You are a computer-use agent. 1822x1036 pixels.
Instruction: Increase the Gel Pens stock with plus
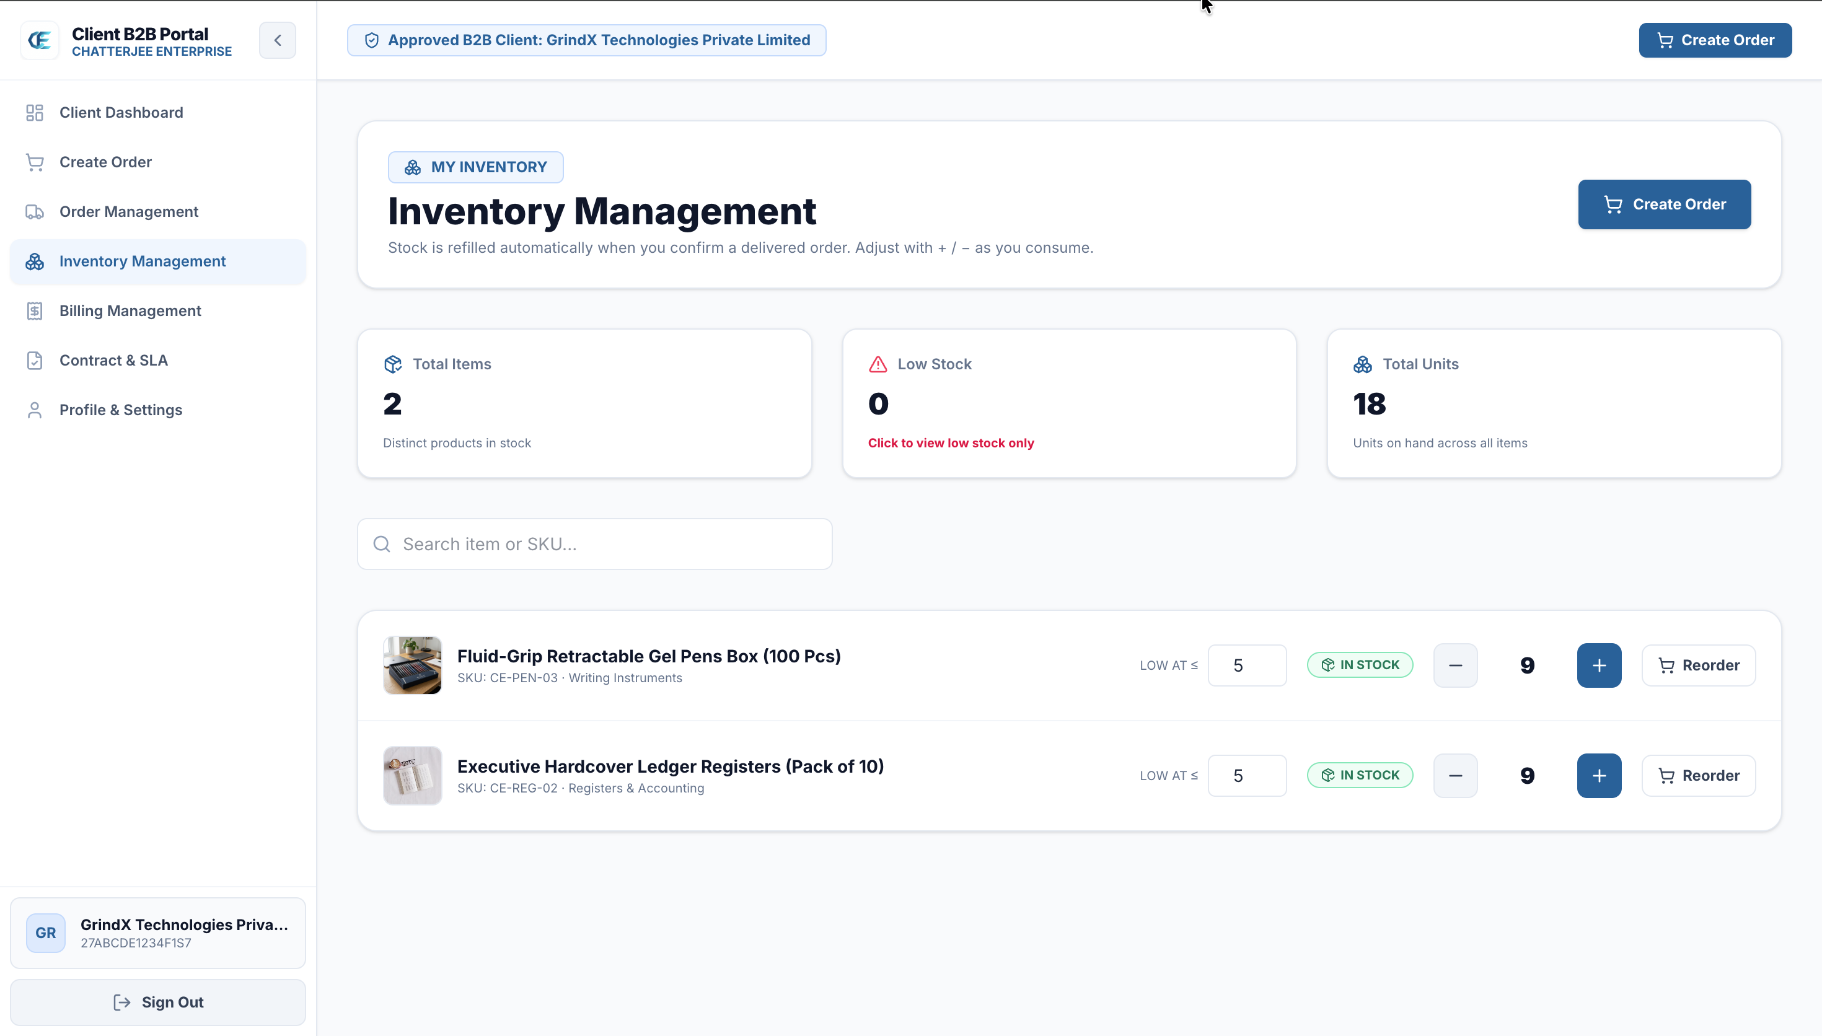pos(1600,665)
